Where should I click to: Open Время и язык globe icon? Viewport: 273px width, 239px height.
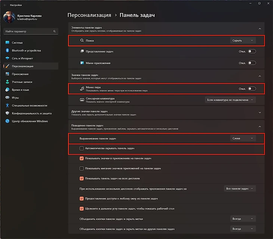(7, 90)
